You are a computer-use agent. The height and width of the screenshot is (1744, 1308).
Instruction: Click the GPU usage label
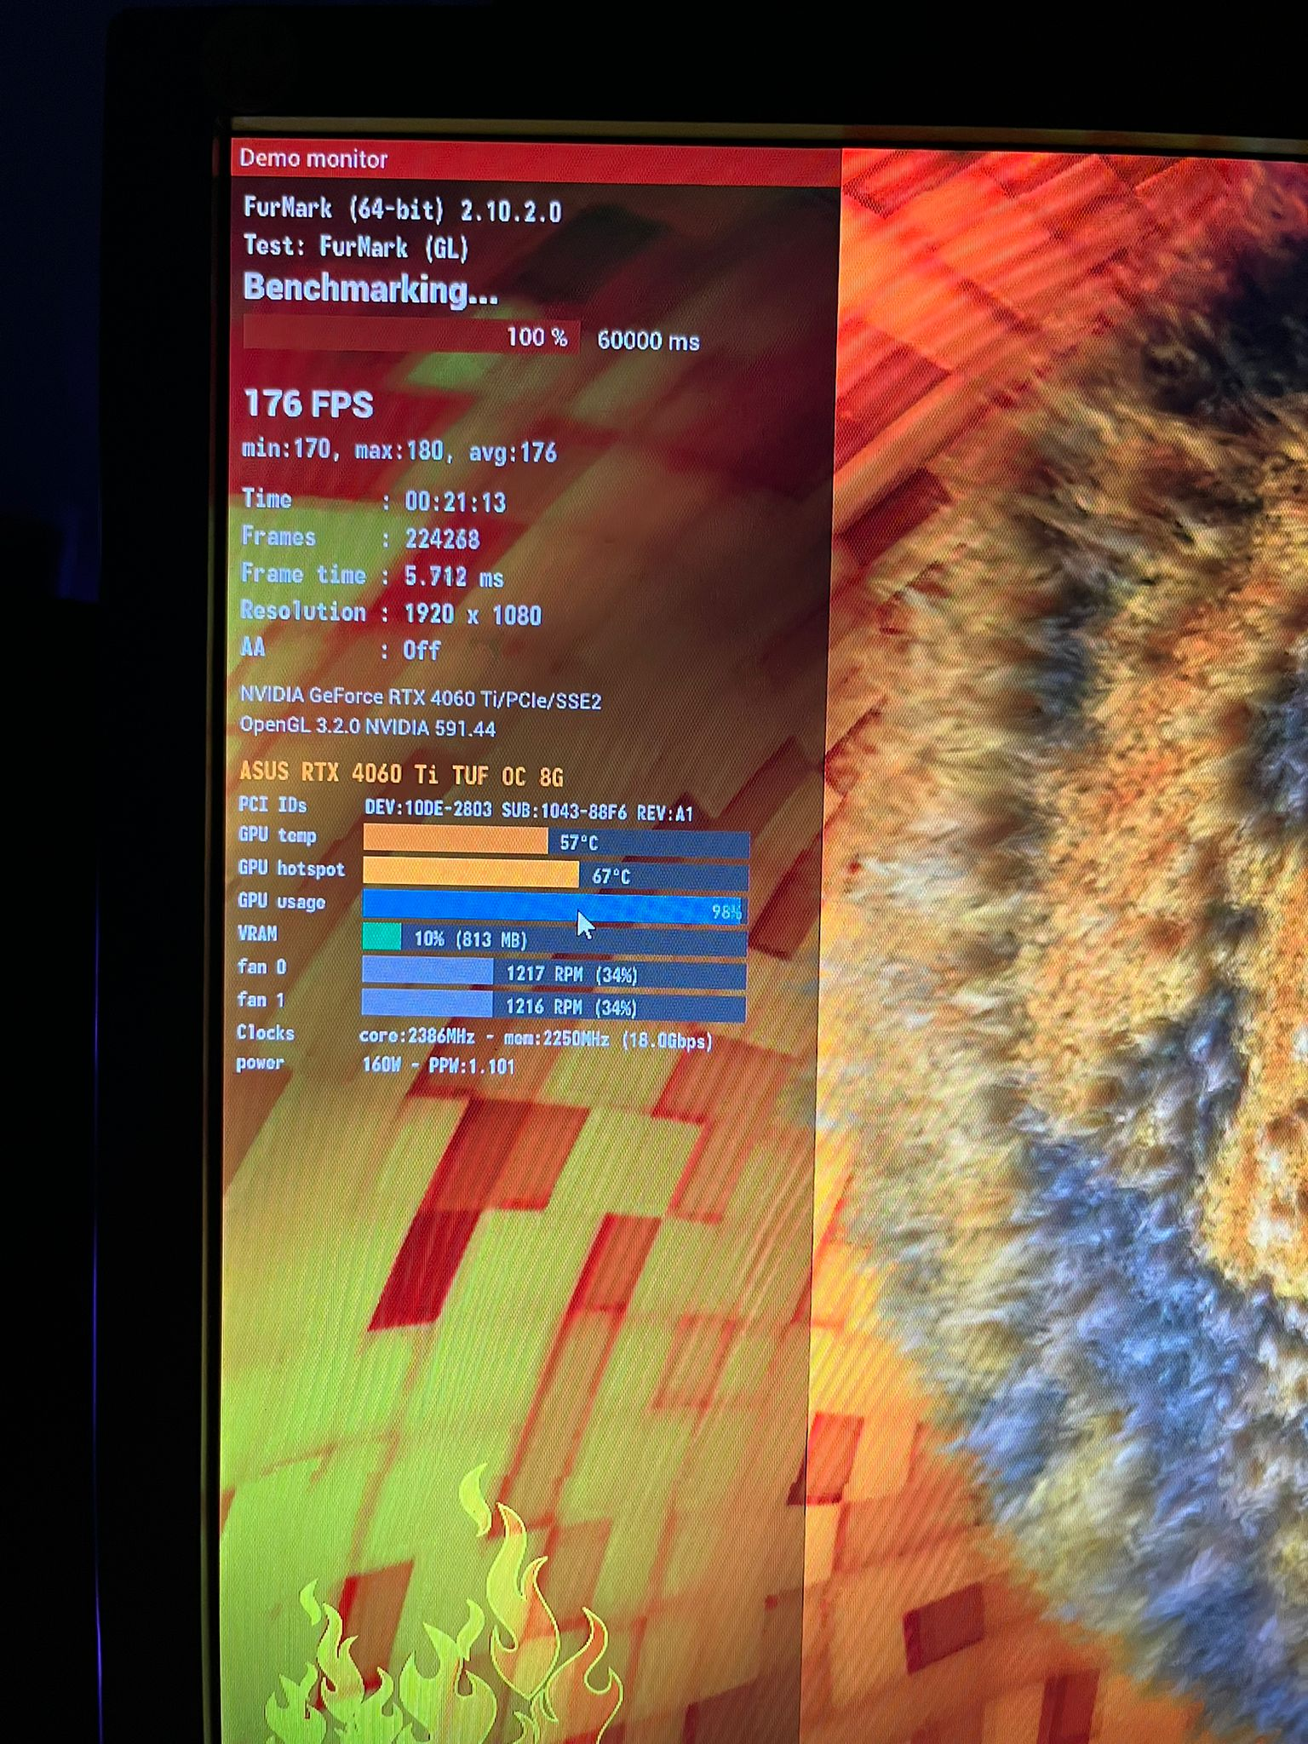282,901
